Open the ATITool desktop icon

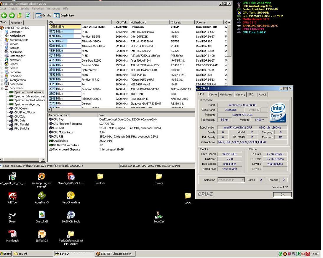(x=12, y=198)
